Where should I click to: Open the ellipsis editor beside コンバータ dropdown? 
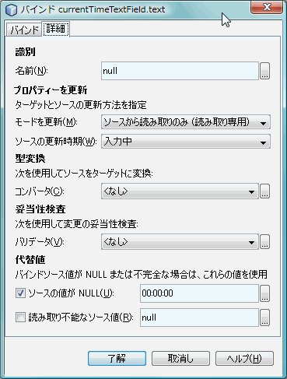[264, 191]
